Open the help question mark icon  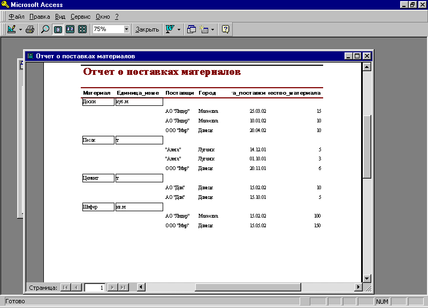tap(225, 29)
